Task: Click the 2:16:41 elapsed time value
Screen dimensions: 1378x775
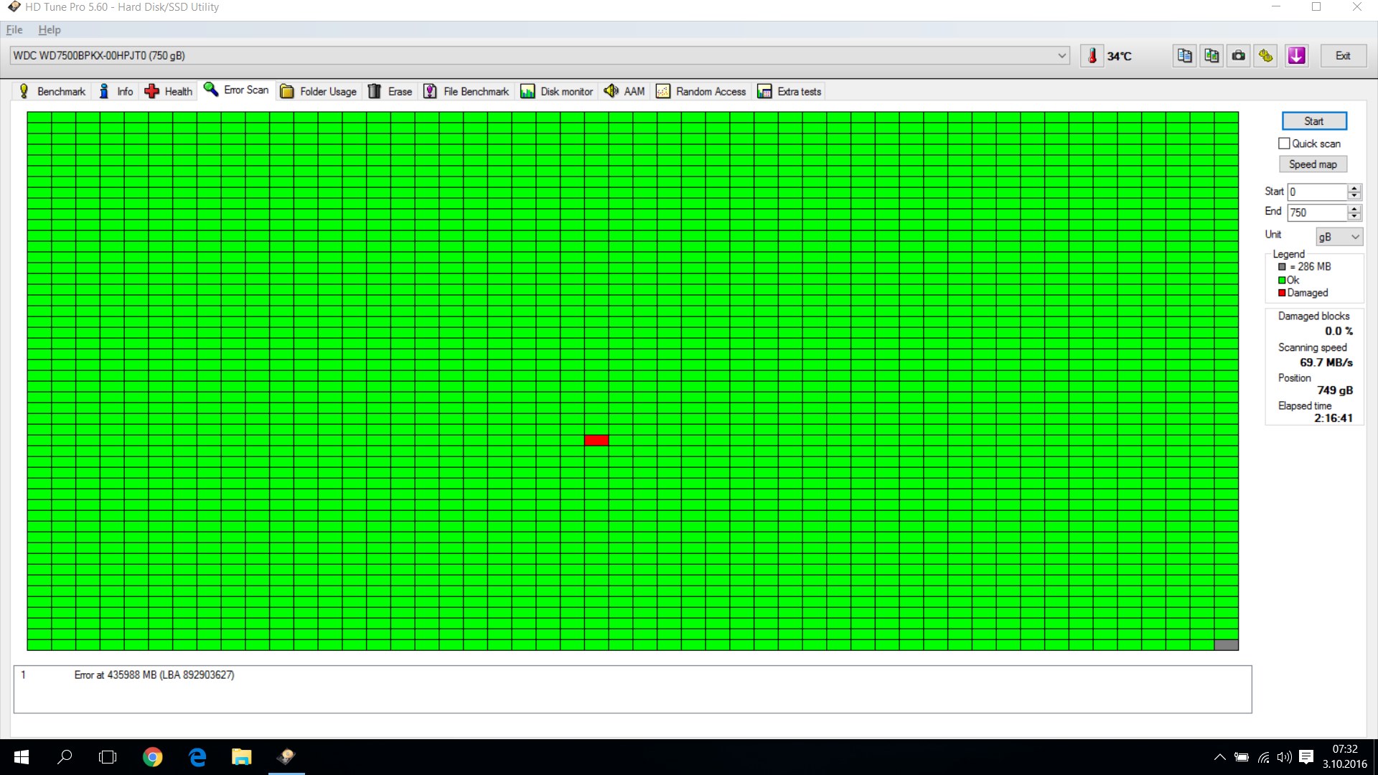Action: click(1334, 418)
